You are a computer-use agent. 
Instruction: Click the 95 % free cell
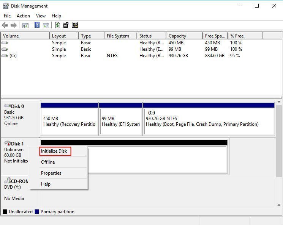(235, 56)
